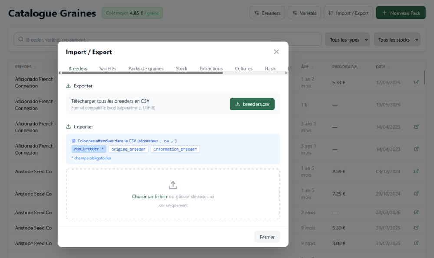Click the tab scrollbar right arrow
This screenshot has width=434, height=258.
coord(286,73)
